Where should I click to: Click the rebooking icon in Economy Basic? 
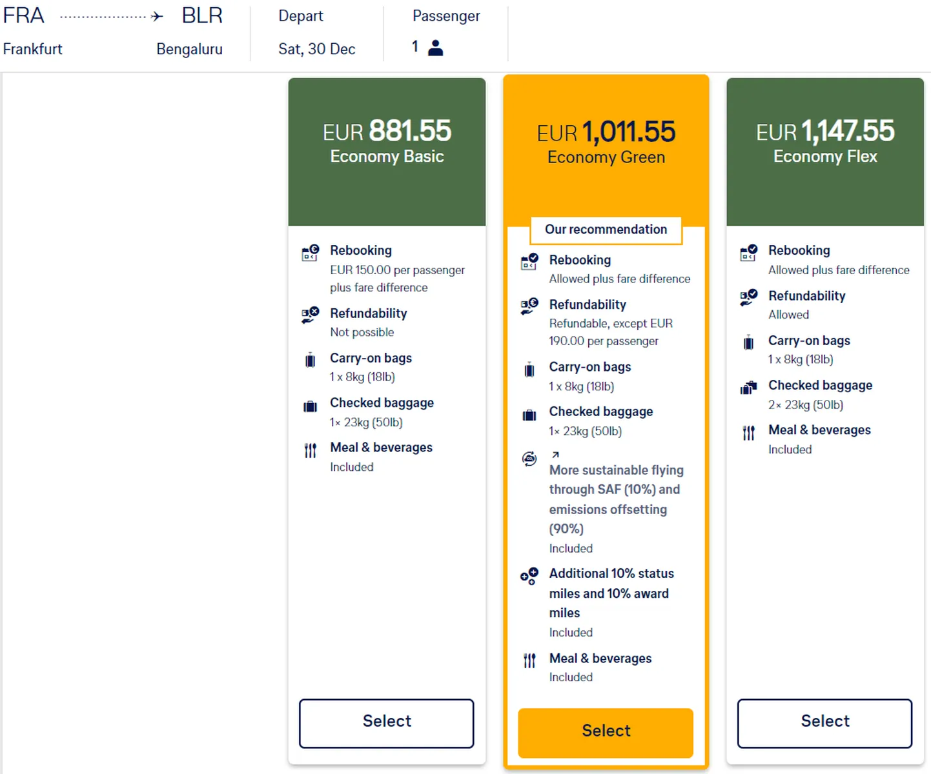[x=311, y=252]
